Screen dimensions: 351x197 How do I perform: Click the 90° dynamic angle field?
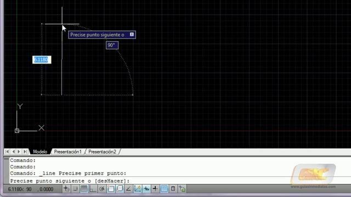(112, 45)
